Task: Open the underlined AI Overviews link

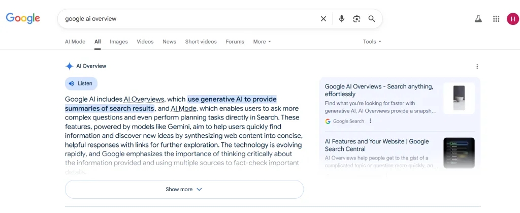Action: (x=144, y=99)
